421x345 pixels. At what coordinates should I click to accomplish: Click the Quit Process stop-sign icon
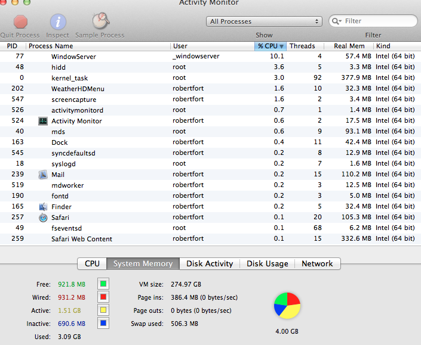21,21
